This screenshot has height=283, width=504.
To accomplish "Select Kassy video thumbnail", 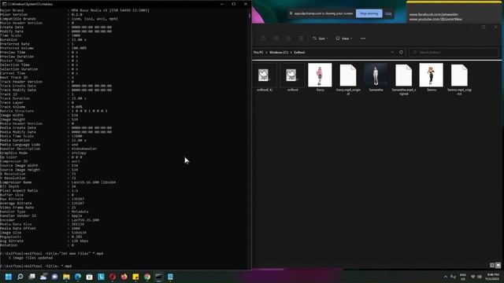I will [320, 78].
